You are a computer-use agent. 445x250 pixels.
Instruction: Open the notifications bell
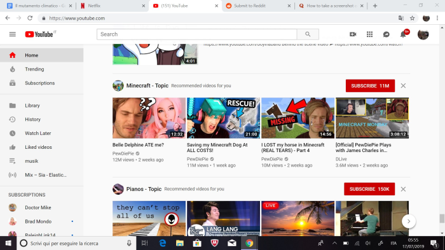[403, 34]
